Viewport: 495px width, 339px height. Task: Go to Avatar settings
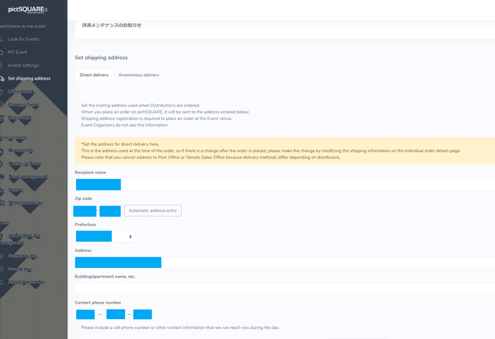[24, 66]
